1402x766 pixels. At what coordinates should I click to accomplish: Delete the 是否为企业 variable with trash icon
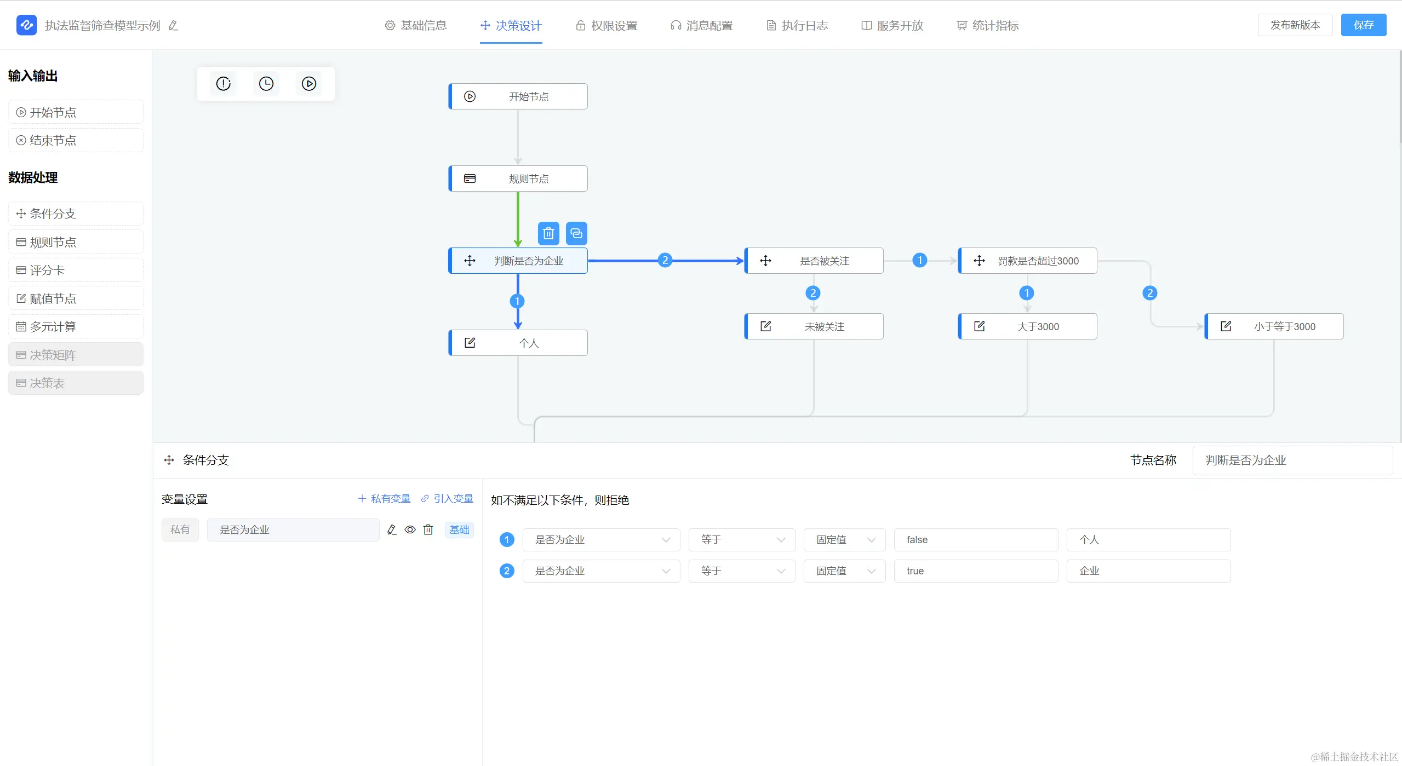coord(428,529)
